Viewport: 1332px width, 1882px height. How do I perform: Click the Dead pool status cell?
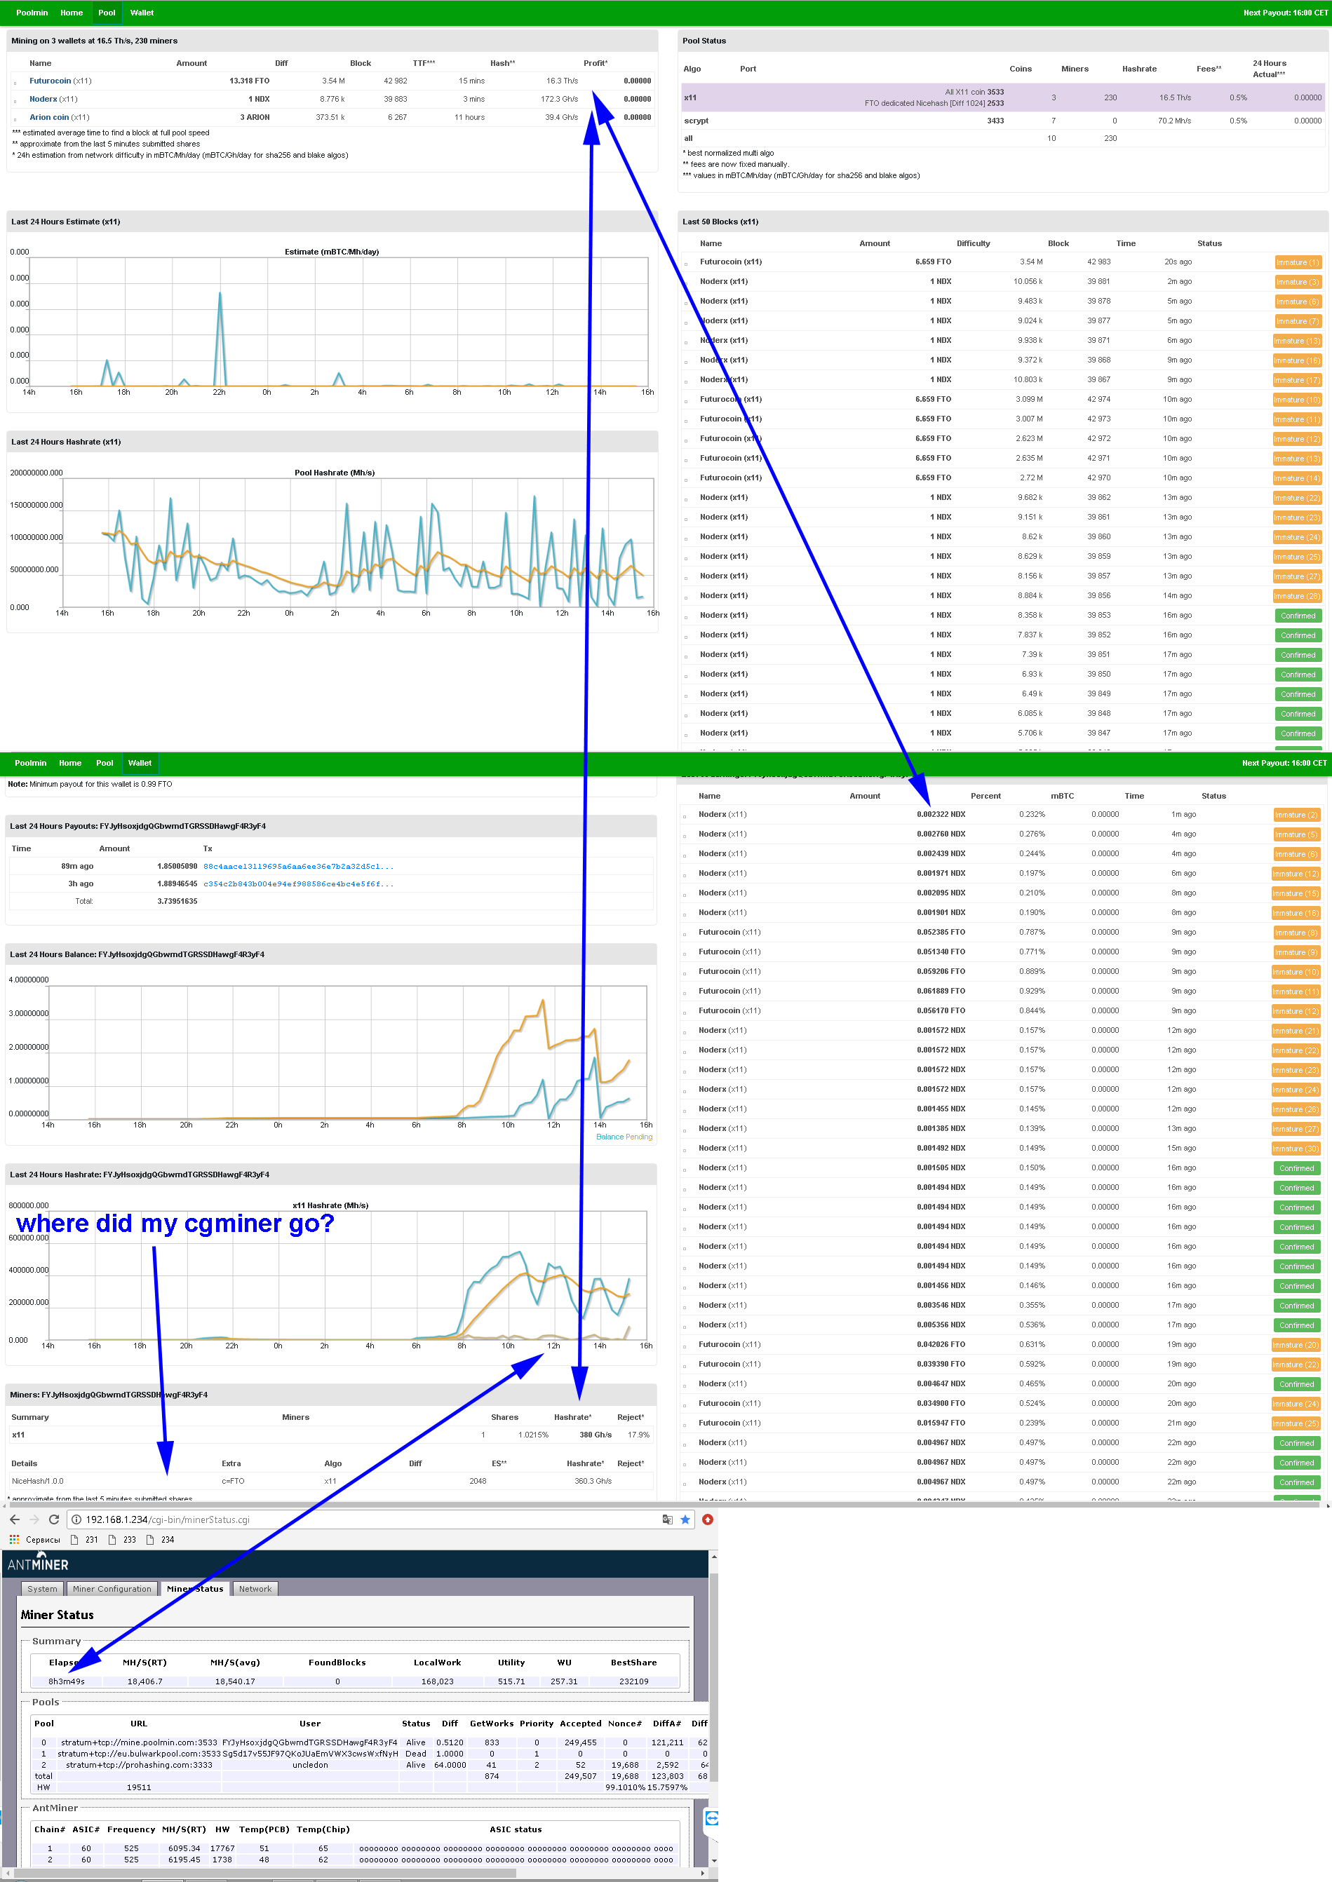pos(416,1754)
